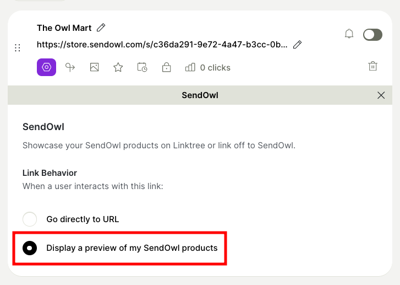Click the redirect link icon
The image size is (400, 285).
[70, 67]
